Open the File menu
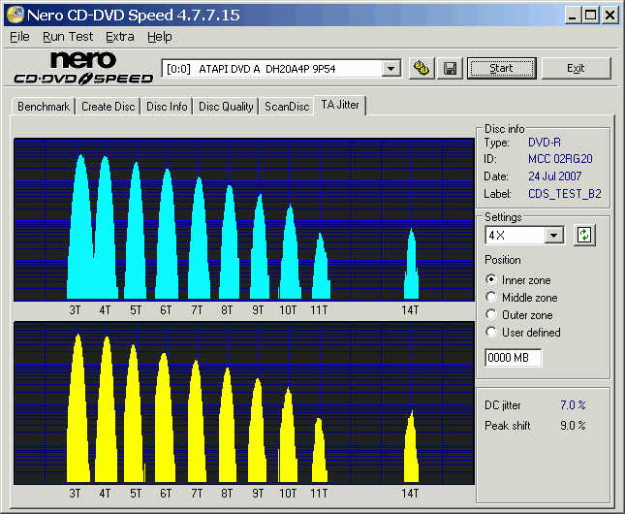Screen dimensions: 625x514 point(19,37)
